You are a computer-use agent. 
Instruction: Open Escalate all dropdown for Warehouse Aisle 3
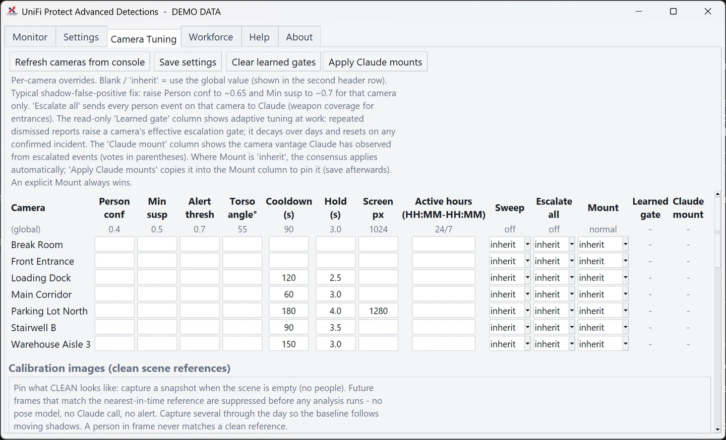[554, 344]
